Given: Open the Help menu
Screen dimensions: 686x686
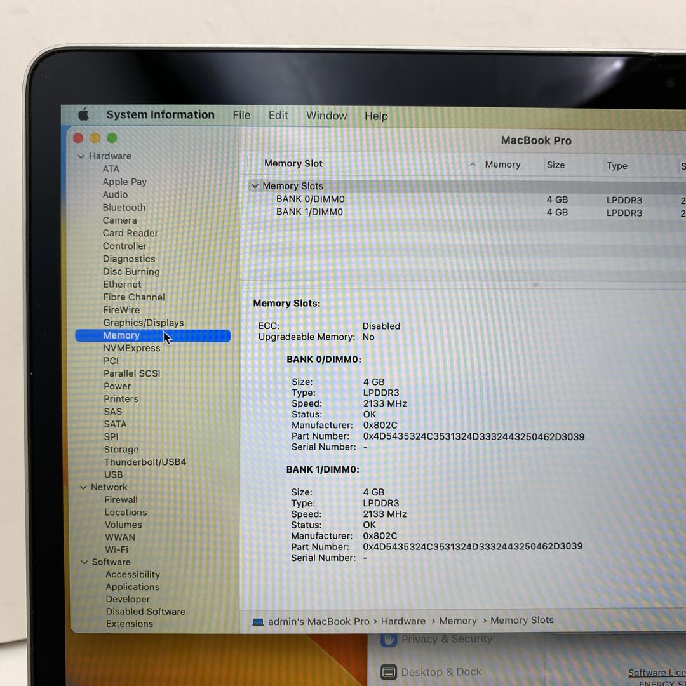Looking at the screenshot, I should pos(376,116).
